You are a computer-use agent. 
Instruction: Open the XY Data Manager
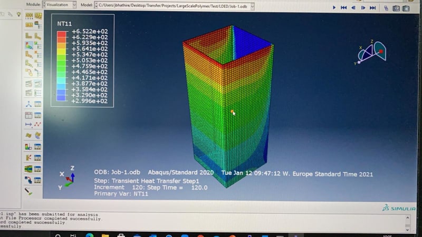click(37, 115)
